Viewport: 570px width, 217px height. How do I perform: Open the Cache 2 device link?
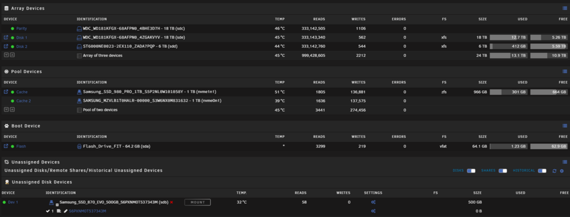point(23,101)
